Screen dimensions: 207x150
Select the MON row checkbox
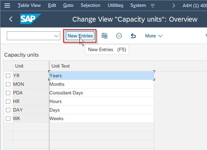click(x=8, y=84)
